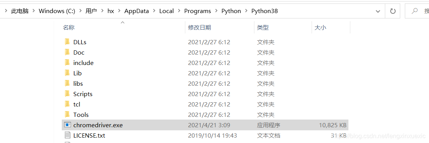Screen dimensions: 429x143
Task: Select the LICENSE.txt document icon
Action: tap(68, 135)
